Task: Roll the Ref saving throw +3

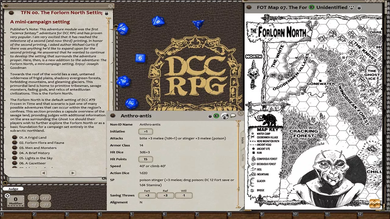Action: (x=165, y=195)
